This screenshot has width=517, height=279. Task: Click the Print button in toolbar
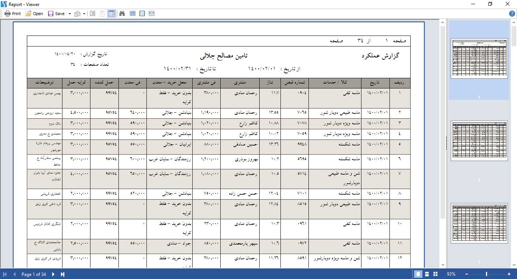point(12,14)
